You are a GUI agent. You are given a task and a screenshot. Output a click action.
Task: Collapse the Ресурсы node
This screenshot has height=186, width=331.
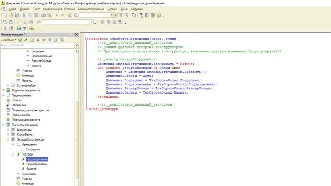coord(13,154)
